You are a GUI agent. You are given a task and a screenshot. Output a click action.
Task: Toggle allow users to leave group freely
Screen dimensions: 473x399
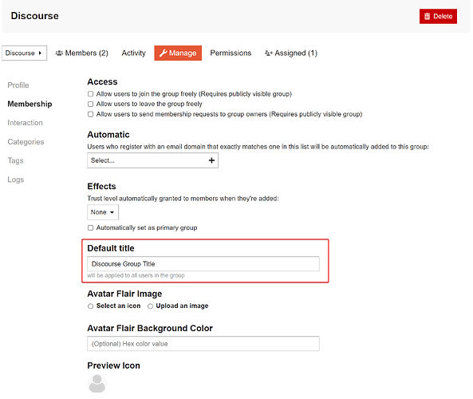pos(90,104)
